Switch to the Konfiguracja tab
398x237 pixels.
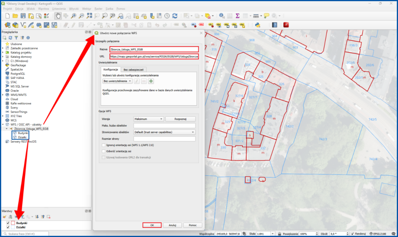tap(111, 69)
